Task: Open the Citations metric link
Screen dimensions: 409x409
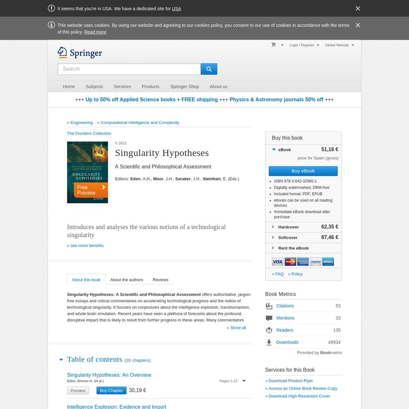Action: coord(285,306)
